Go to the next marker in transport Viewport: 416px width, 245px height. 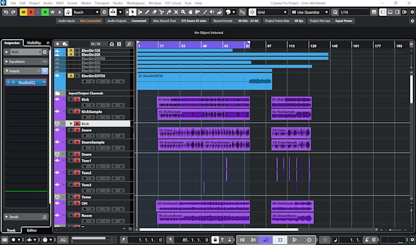point(253,240)
